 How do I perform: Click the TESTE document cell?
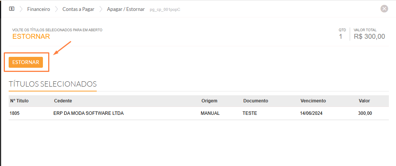[x=250, y=113]
